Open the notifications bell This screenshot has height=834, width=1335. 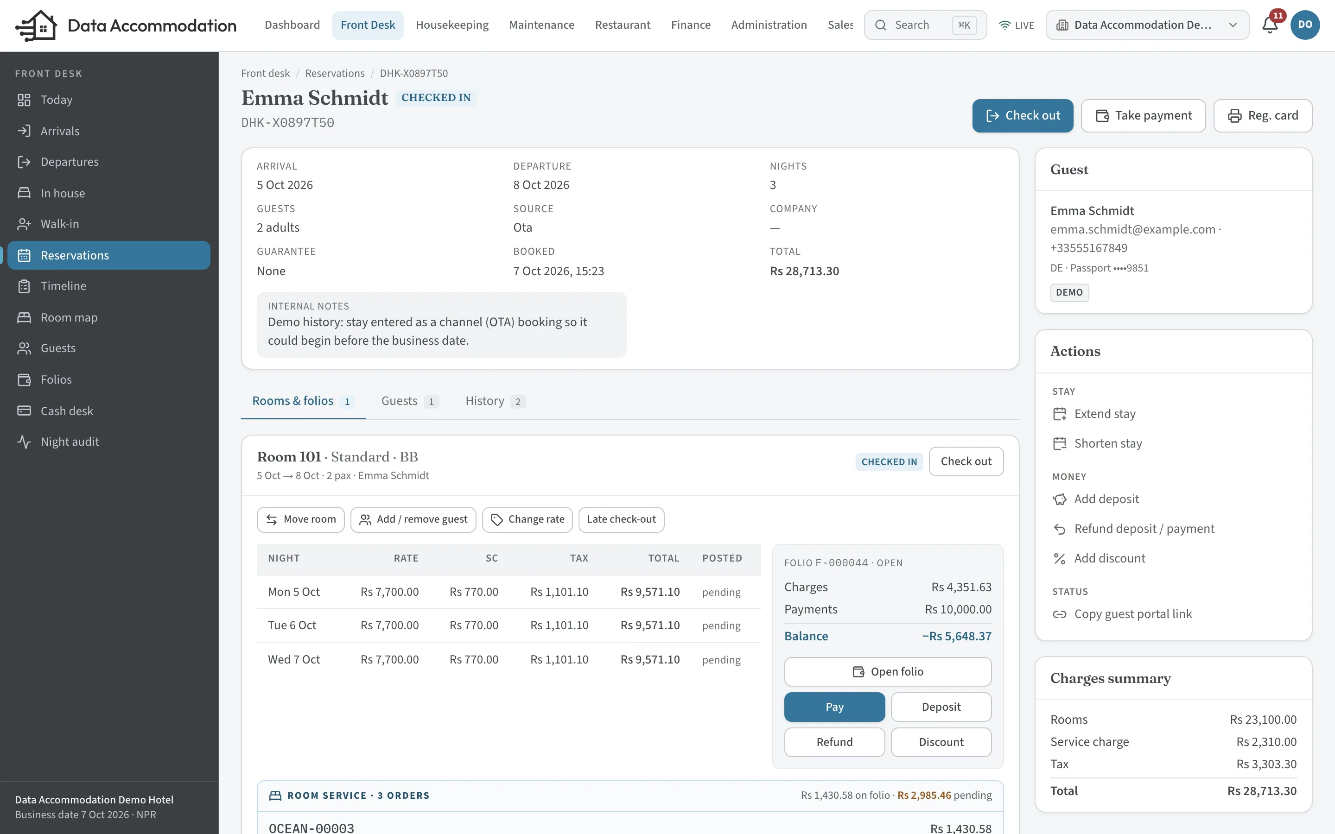point(1270,25)
